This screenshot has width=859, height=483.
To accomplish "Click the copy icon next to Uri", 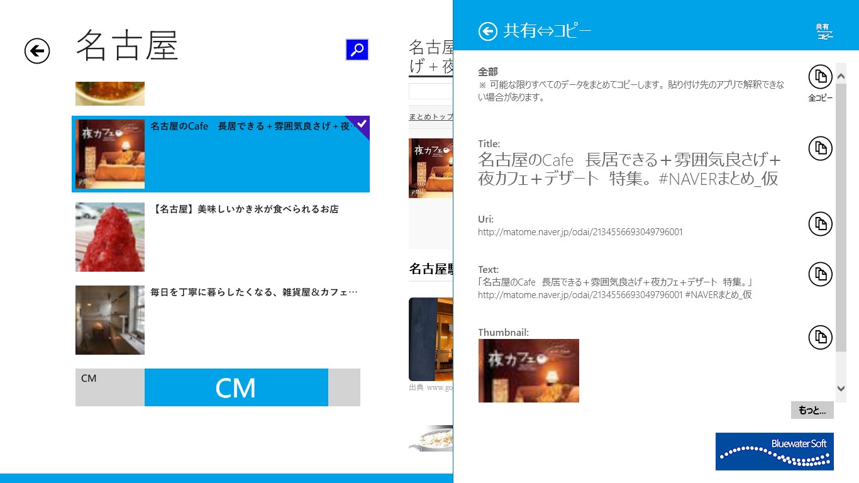I will [820, 224].
